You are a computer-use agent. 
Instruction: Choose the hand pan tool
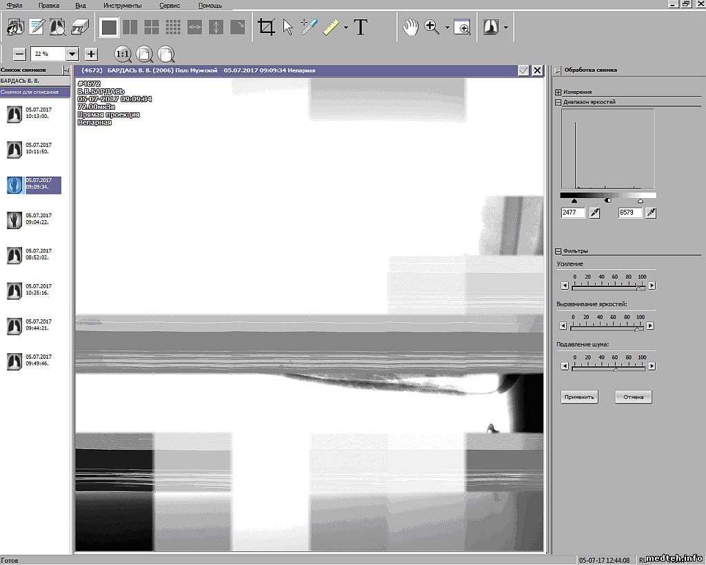[x=411, y=28]
